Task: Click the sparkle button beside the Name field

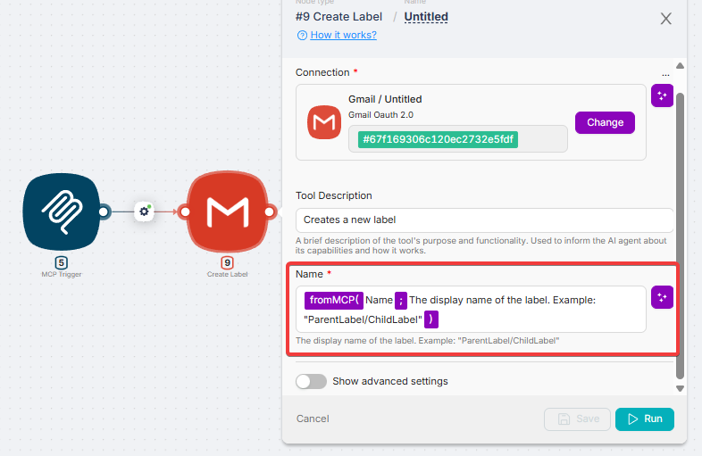Action: 662,298
